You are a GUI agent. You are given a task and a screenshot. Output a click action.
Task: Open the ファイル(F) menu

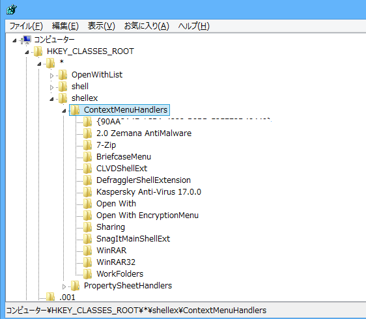(x=26, y=26)
